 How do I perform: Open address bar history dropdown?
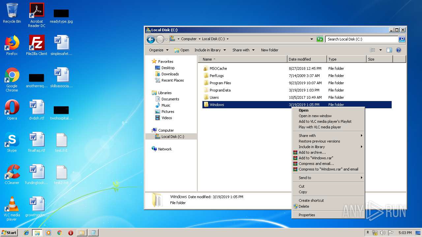[312, 39]
